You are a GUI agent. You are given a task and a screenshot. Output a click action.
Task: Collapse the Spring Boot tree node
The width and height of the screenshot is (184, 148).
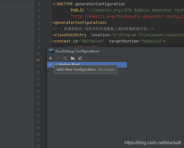click(50, 64)
